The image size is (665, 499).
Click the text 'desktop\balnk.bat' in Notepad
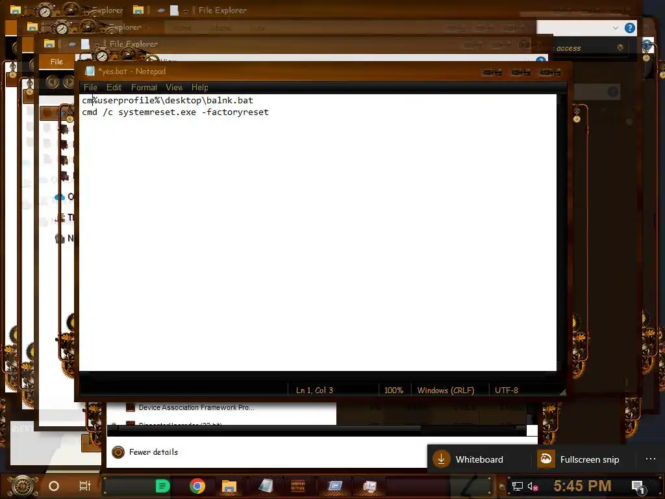208,100
